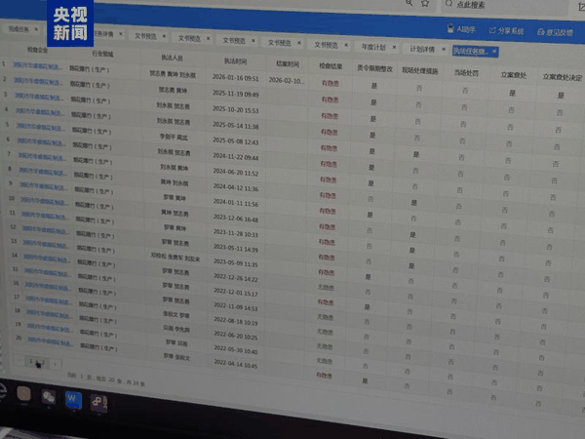Close the 任务详情 tab
585x439 pixels.
[x=121, y=34]
